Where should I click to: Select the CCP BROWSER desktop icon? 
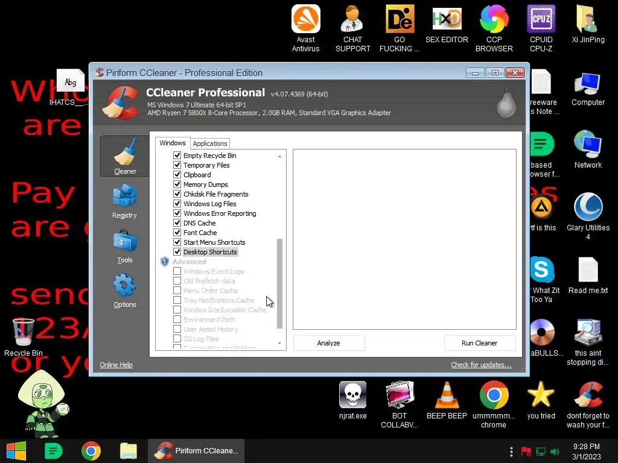click(494, 28)
